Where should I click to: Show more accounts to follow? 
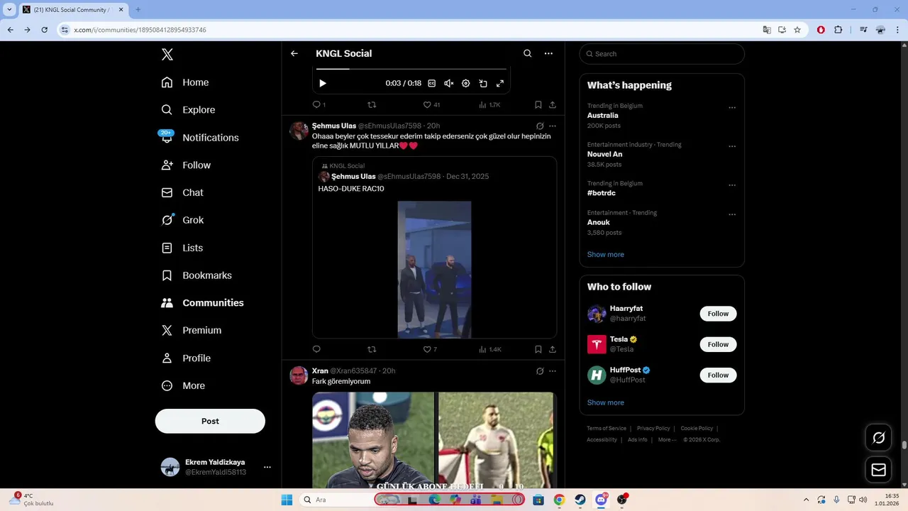(605, 402)
